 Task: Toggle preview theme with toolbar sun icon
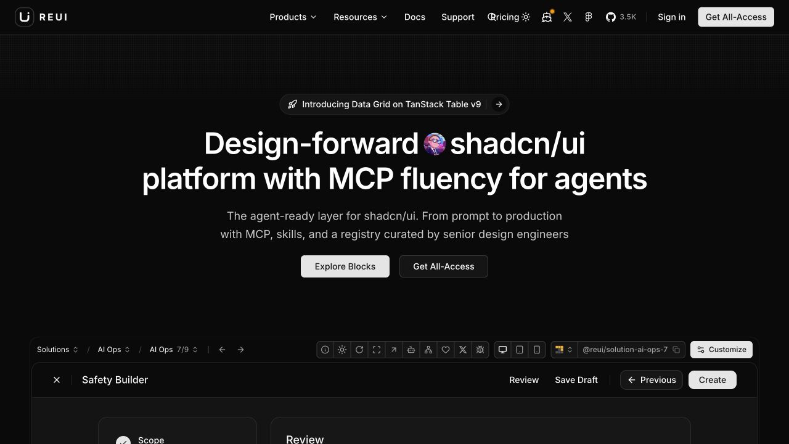coord(342,350)
